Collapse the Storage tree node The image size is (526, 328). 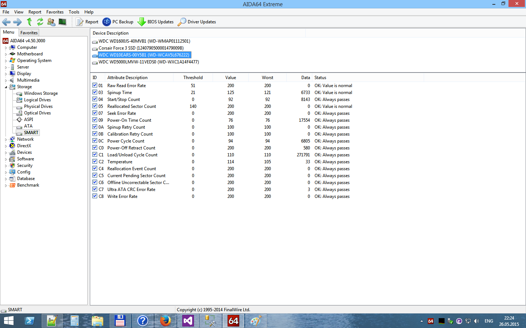(x=6, y=87)
